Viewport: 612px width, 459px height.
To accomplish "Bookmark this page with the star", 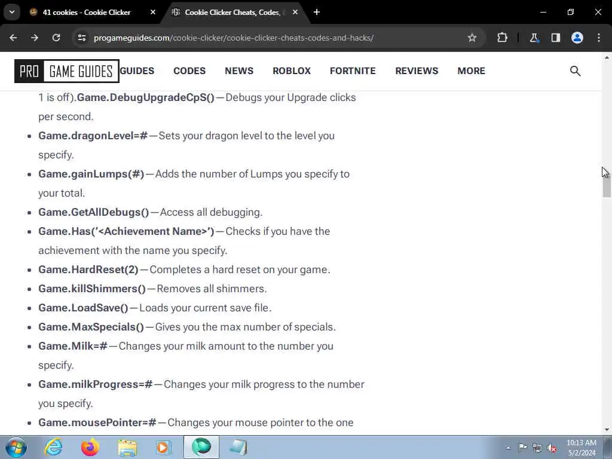I will click(472, 38).
